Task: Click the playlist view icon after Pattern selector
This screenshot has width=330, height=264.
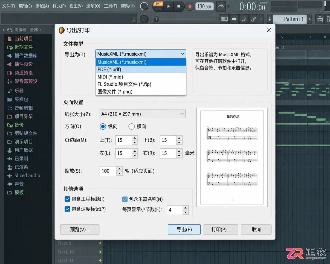Action: [319, 19]
